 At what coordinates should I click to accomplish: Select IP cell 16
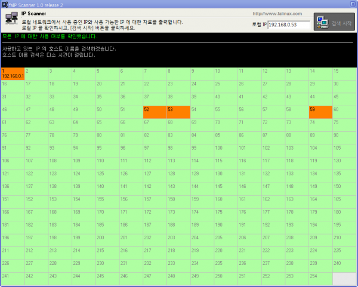tap(13, 87)
